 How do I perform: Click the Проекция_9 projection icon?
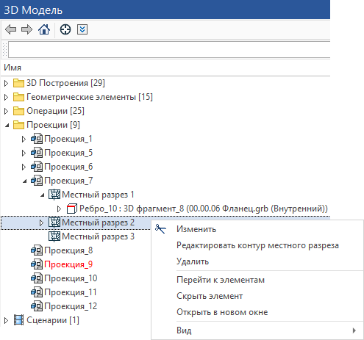click(37, 264)
